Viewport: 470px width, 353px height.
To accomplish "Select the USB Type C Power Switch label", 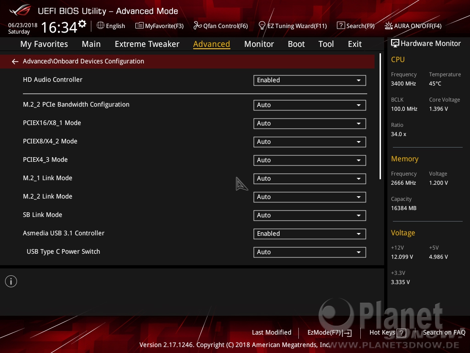I will click(x=63, y=251).
